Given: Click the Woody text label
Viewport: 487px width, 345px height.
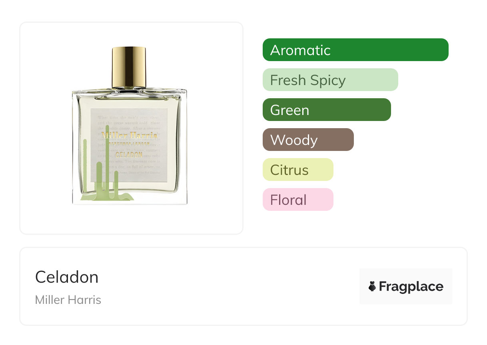Looking at the screenshot, I should pos(294,140).
